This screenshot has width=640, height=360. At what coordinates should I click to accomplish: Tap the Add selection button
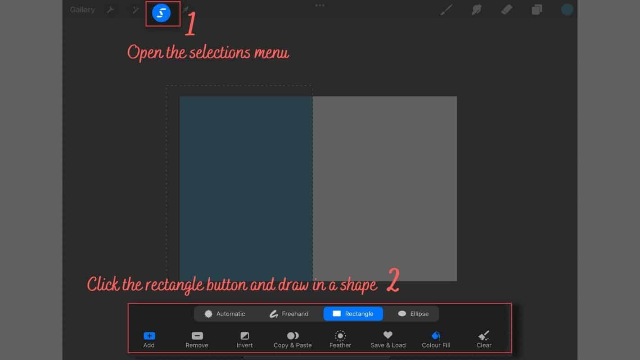coord(149,340)
